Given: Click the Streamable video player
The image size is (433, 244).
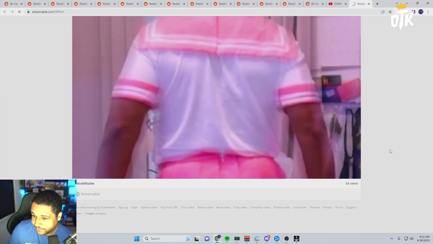Looking at the screenshot, I should pyautogui.click(x=216, y=97).
